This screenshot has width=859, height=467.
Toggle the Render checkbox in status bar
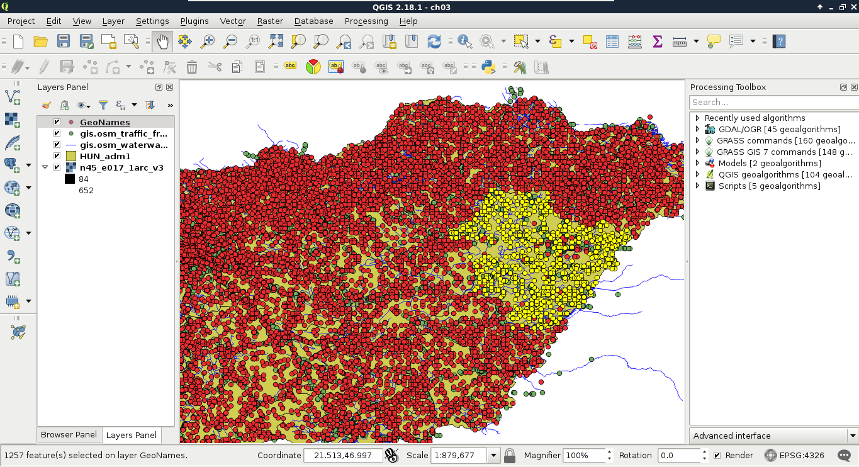pyautogui.click(x=717, y=455)
